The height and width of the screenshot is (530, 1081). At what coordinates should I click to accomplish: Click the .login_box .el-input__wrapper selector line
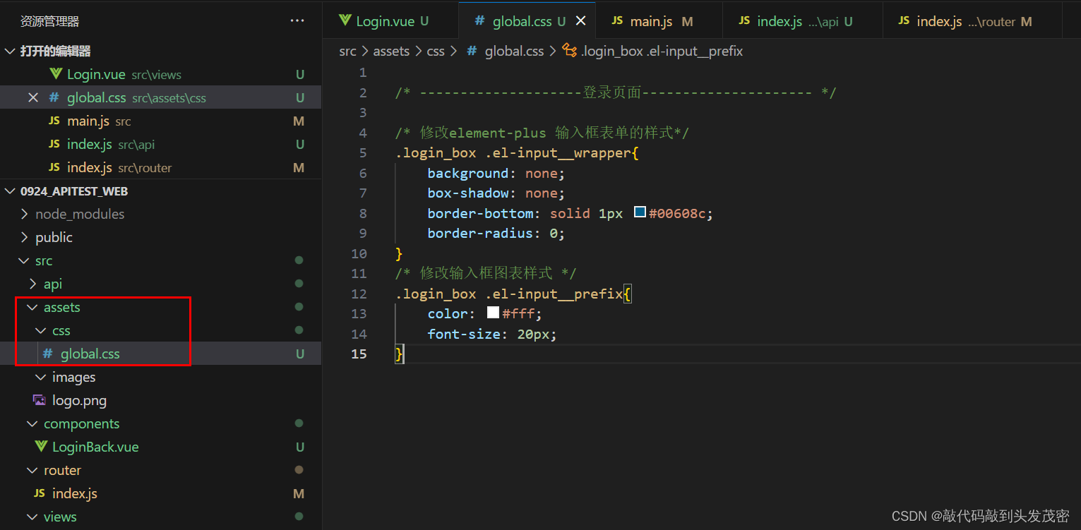tap(517, 152)
